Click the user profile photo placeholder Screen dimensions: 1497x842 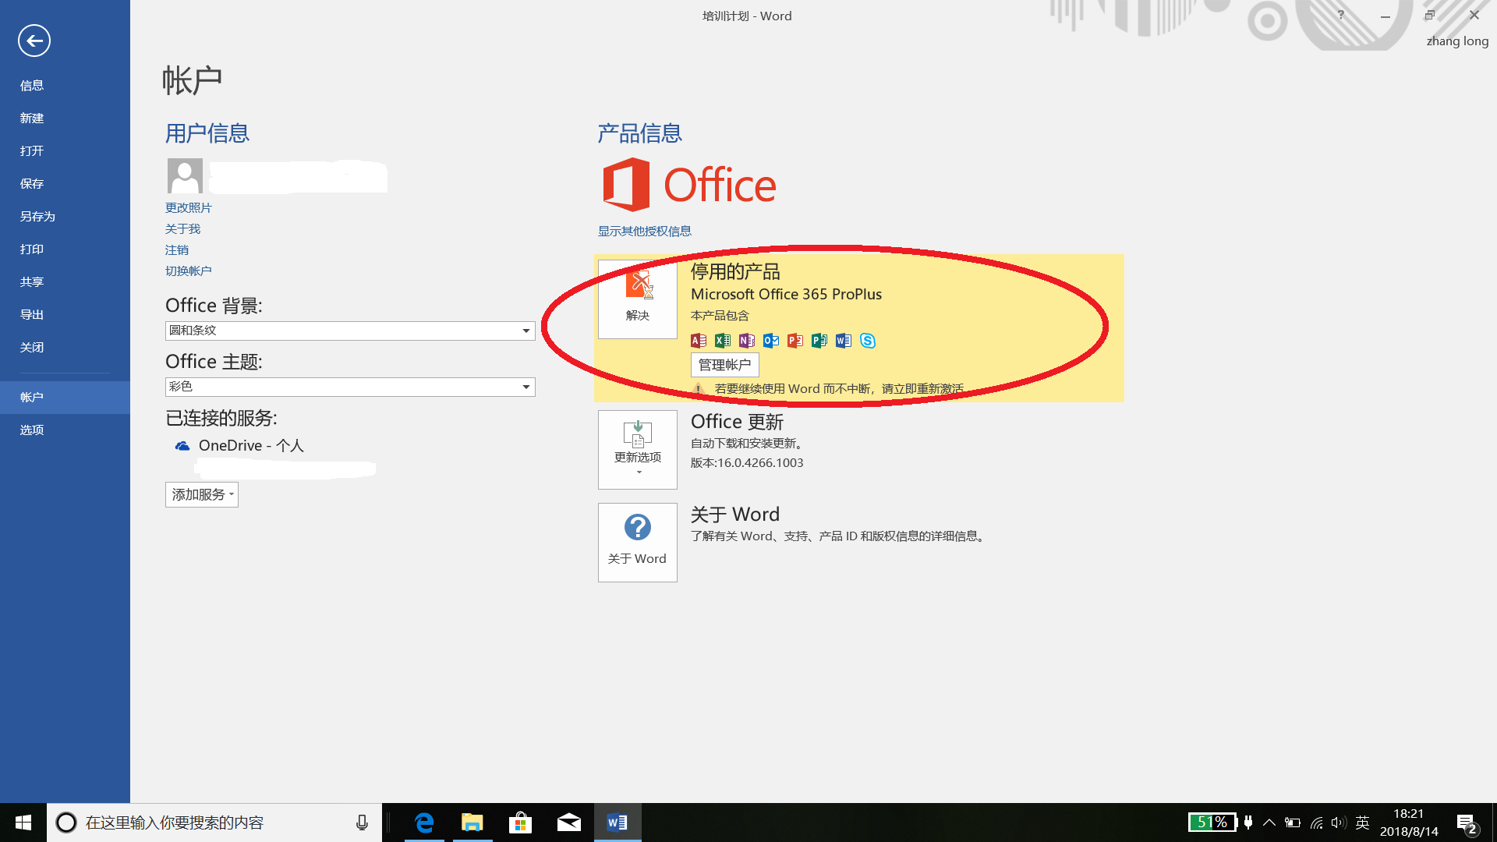click(185, 175)
